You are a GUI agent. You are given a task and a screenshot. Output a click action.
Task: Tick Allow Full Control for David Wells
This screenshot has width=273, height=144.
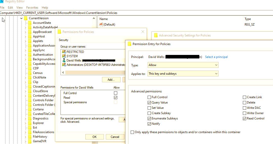(x=115, y=93)
